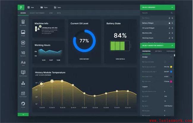The height and width of the screenshot is (123, 193).
Task: Collapse the Object Browser panel header
Action: coord(172,7)
